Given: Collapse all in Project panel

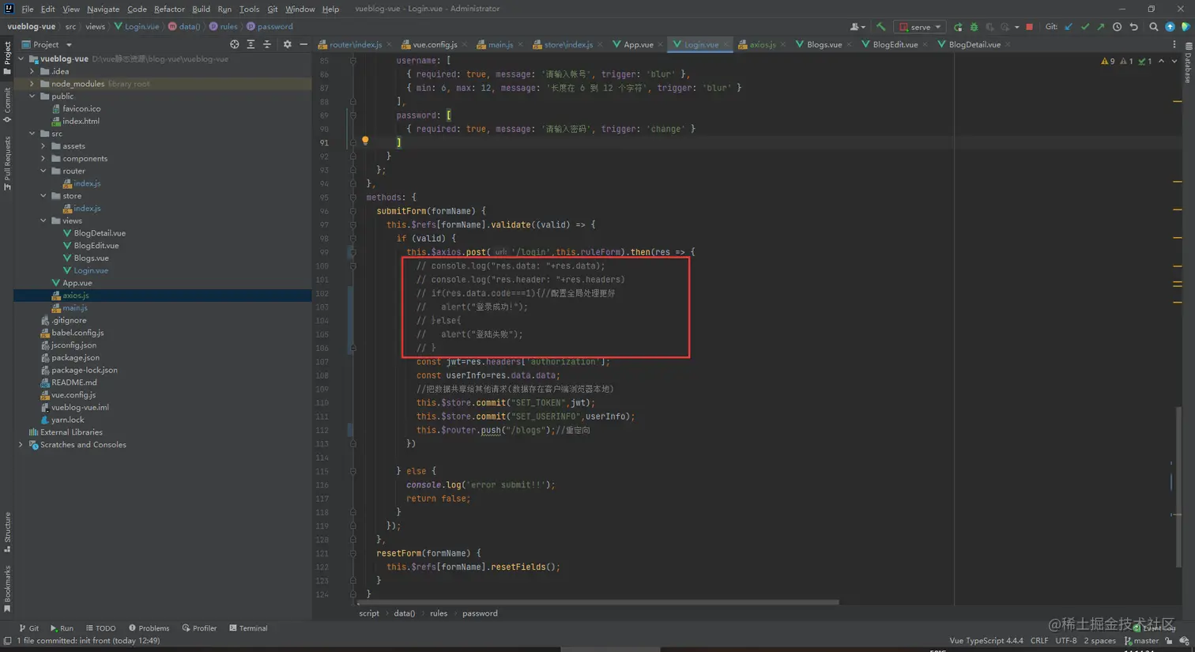Looking at the screenshot, I should point(266,44).
